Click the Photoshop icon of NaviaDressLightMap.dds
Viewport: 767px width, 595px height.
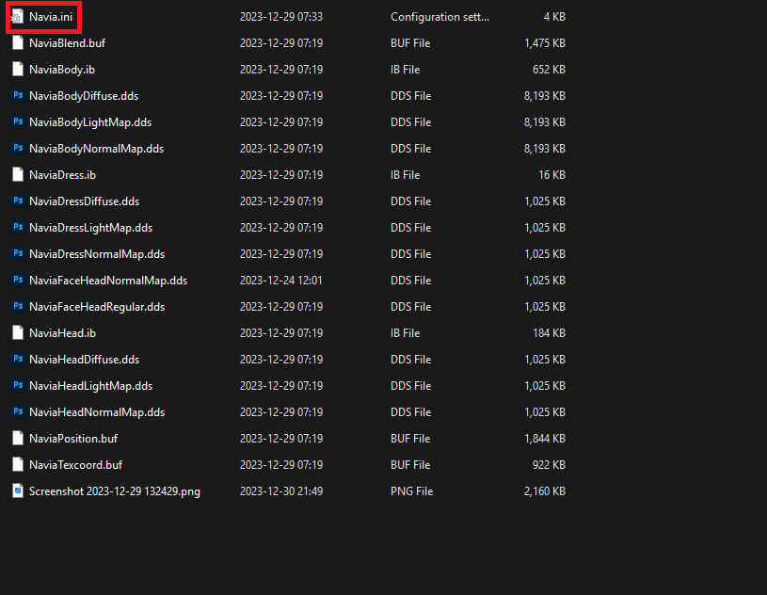[x=18, y=228]
